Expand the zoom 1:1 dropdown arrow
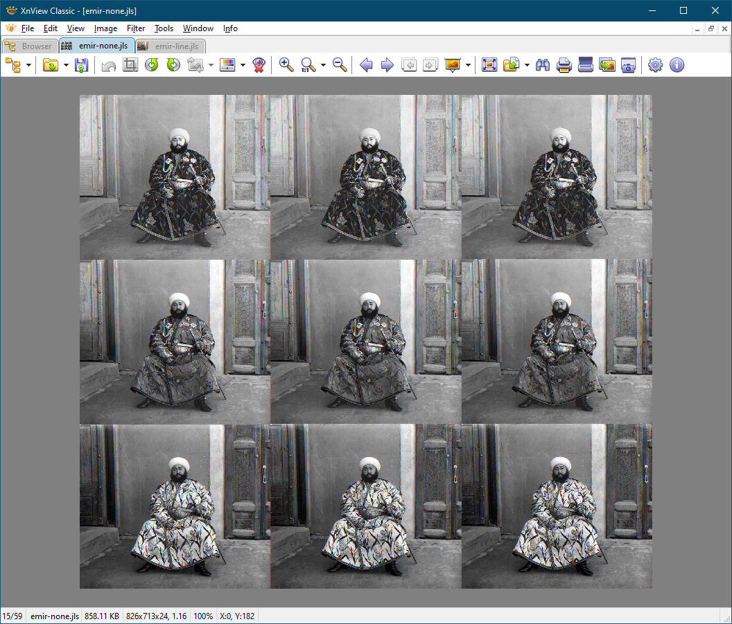732x624 pixels. (323, 65)
